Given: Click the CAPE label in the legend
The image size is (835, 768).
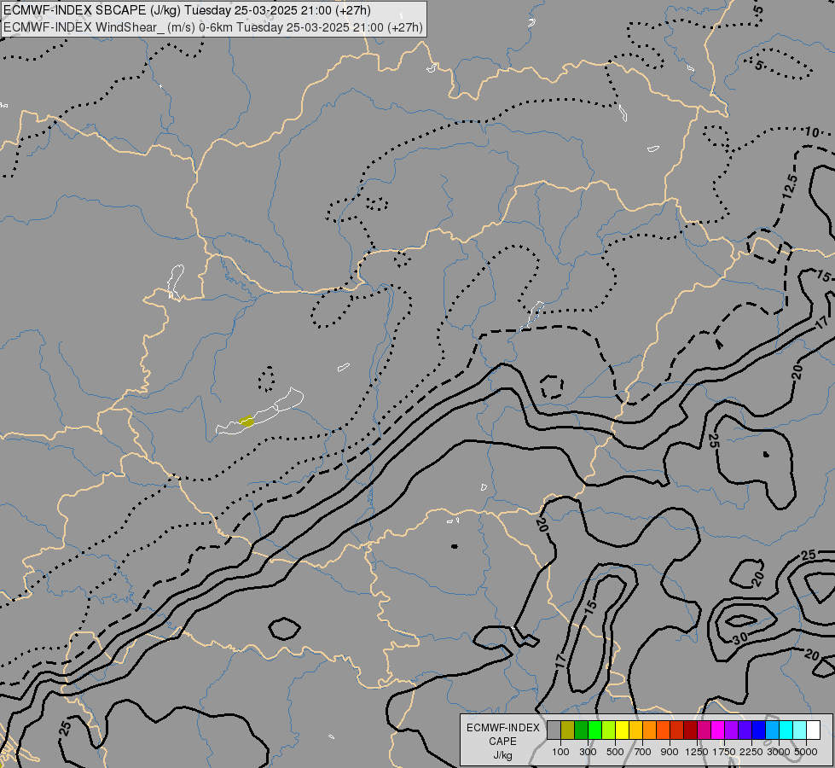Looking at the screenshot, I should click(x=502, y=742).
